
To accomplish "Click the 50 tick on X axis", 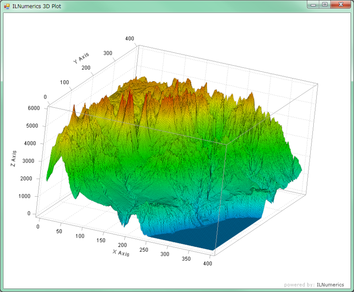I will click(x=59, y=231).
